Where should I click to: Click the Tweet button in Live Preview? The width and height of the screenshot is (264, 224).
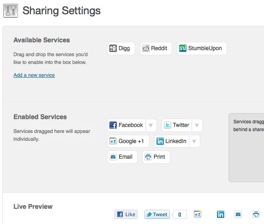click(157, 214)
